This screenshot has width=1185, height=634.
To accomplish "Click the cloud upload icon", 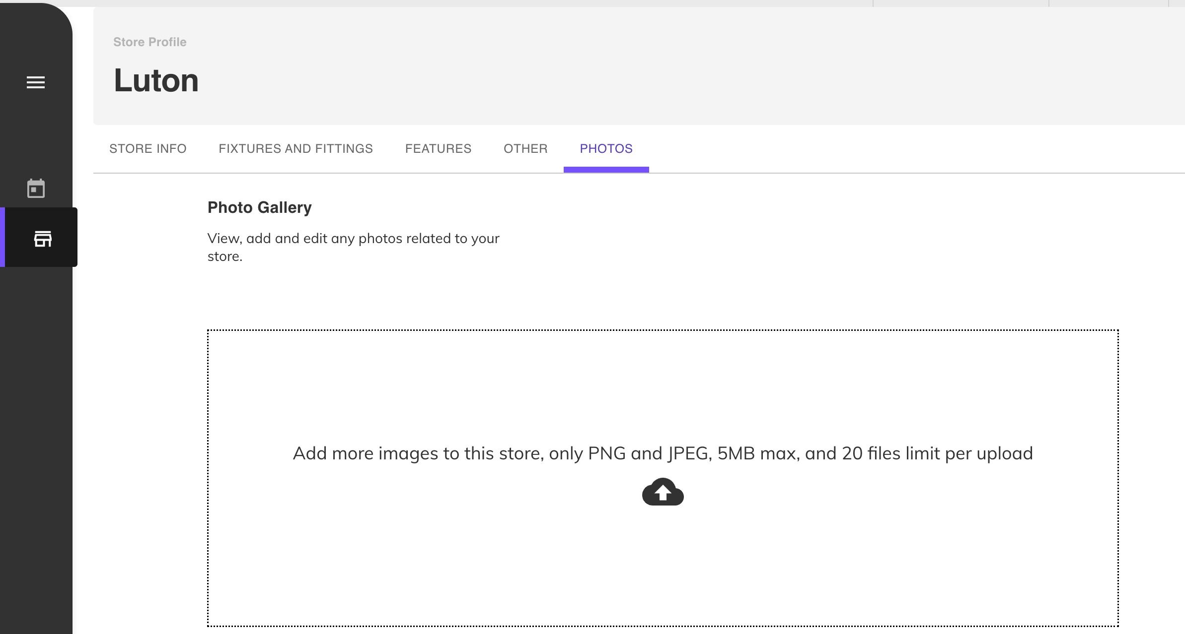I will (663, 492).
